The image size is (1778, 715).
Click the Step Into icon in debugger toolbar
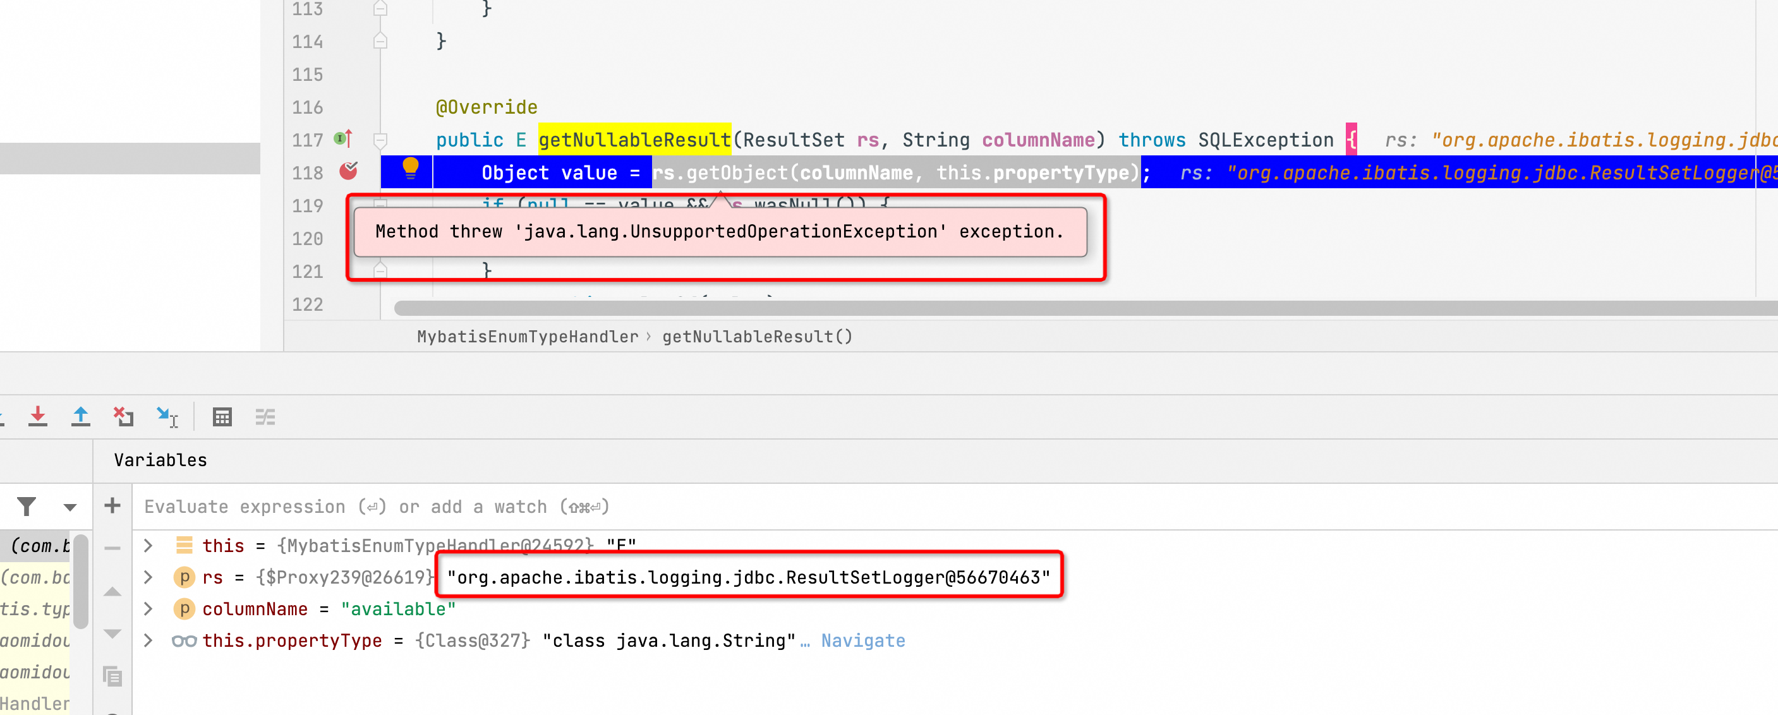(38, 416)
